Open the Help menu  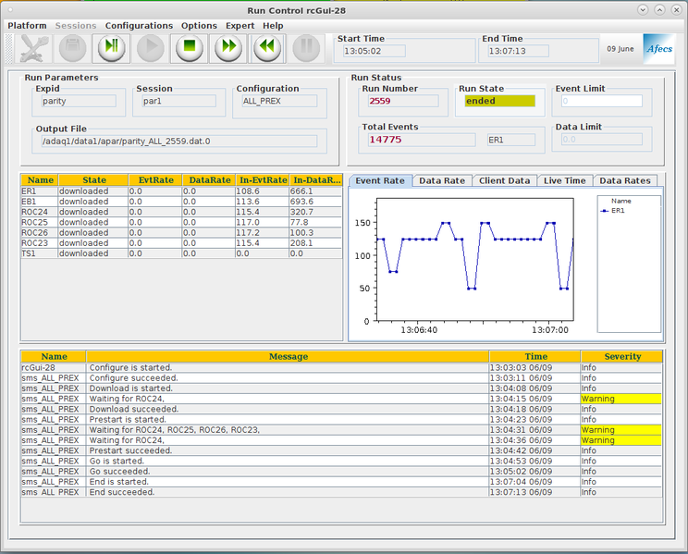tap(273, 26)
